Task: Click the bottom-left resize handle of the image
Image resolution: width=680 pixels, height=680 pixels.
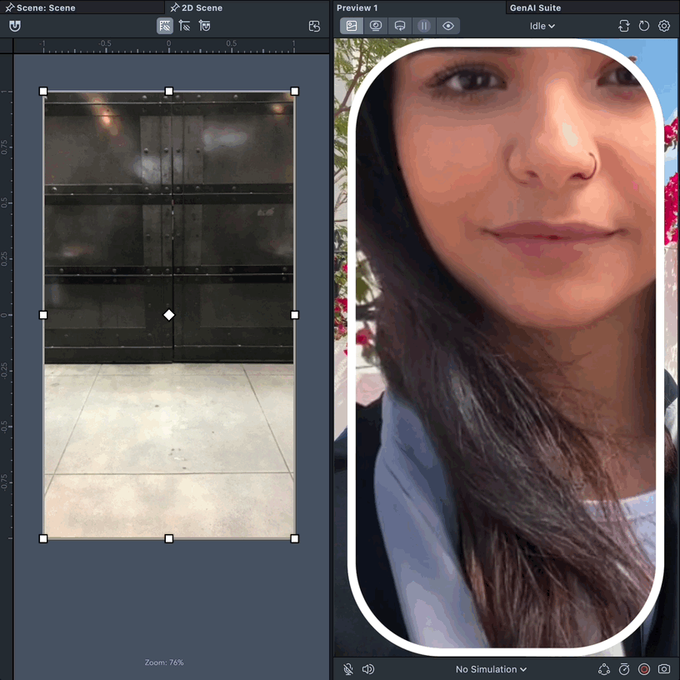Action: click(x=43, y=538)
